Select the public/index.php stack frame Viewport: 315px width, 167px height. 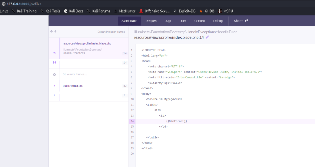(x=73, y=85)
